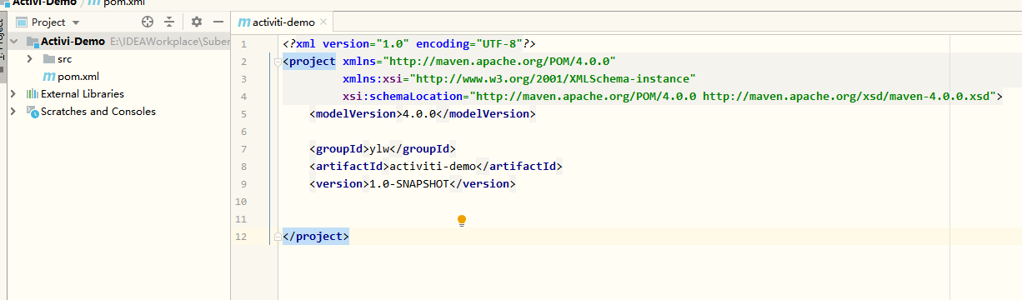
Task: Click the Activi-Demo module folder icon
Action: click(x=33, y=41)
